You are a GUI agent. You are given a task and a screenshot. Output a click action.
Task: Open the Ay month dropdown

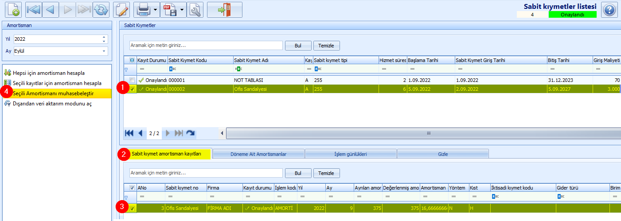click(x=104, y=51)
